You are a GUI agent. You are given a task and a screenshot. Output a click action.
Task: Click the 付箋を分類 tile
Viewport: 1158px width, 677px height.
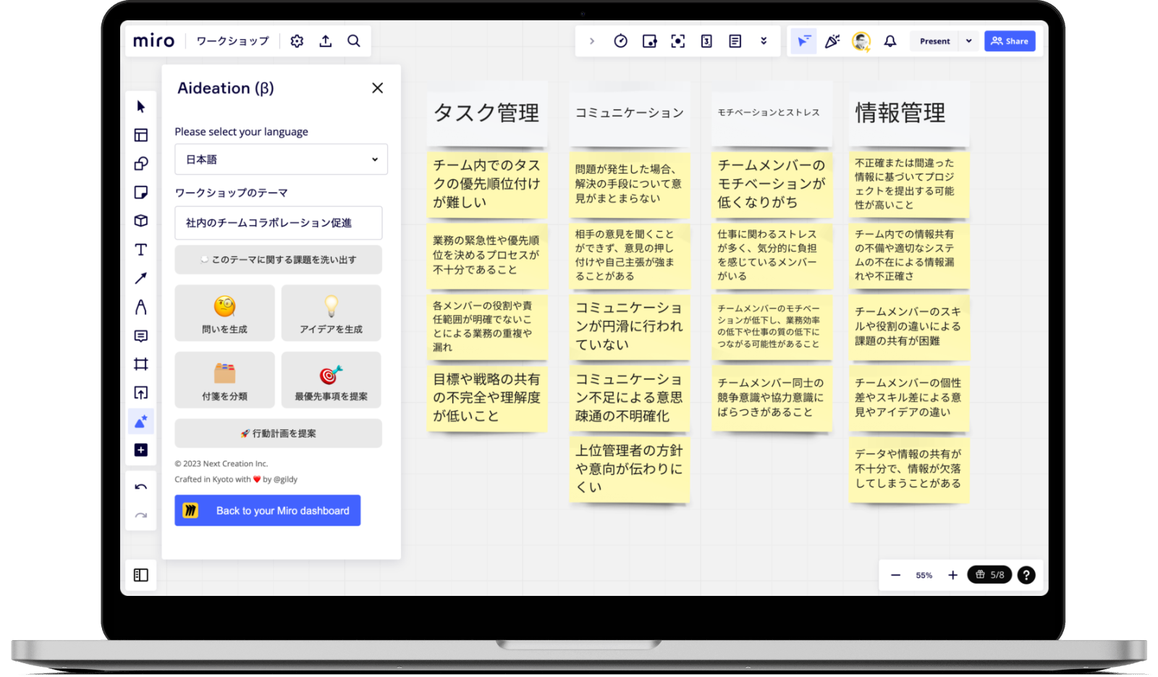pyautogui.click(x=224, y=380)
